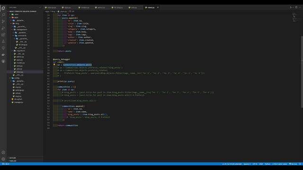The image size is (303, 170).
Task: Select views.py in Explorer tree
Action: point(20,72)
